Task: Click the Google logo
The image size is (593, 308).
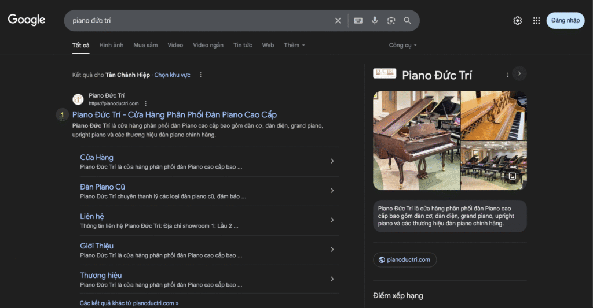Action: click(x=27, y=20)
